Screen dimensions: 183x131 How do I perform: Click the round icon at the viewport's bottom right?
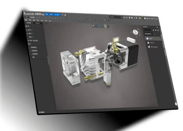click(x=176, y=104)
